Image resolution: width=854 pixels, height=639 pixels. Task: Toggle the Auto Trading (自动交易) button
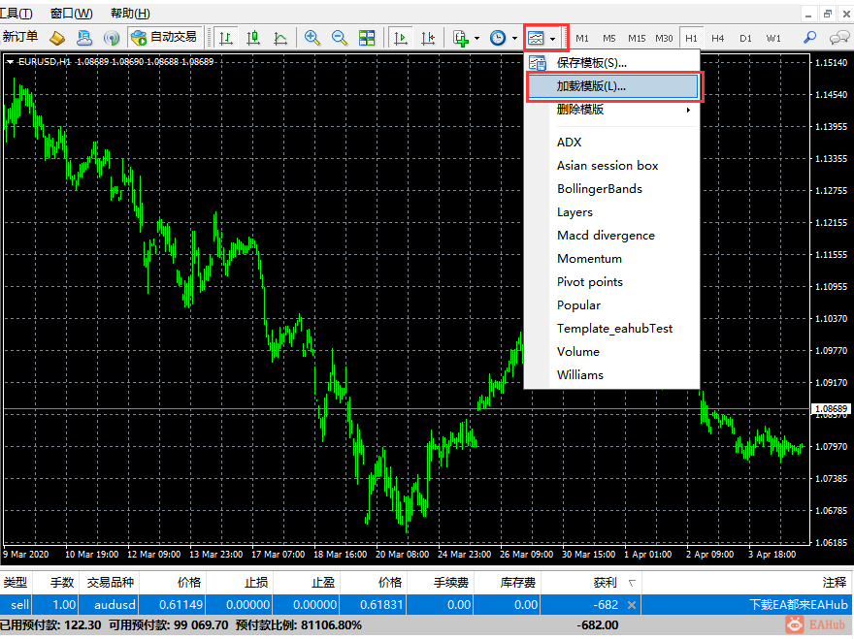(164, 37)
